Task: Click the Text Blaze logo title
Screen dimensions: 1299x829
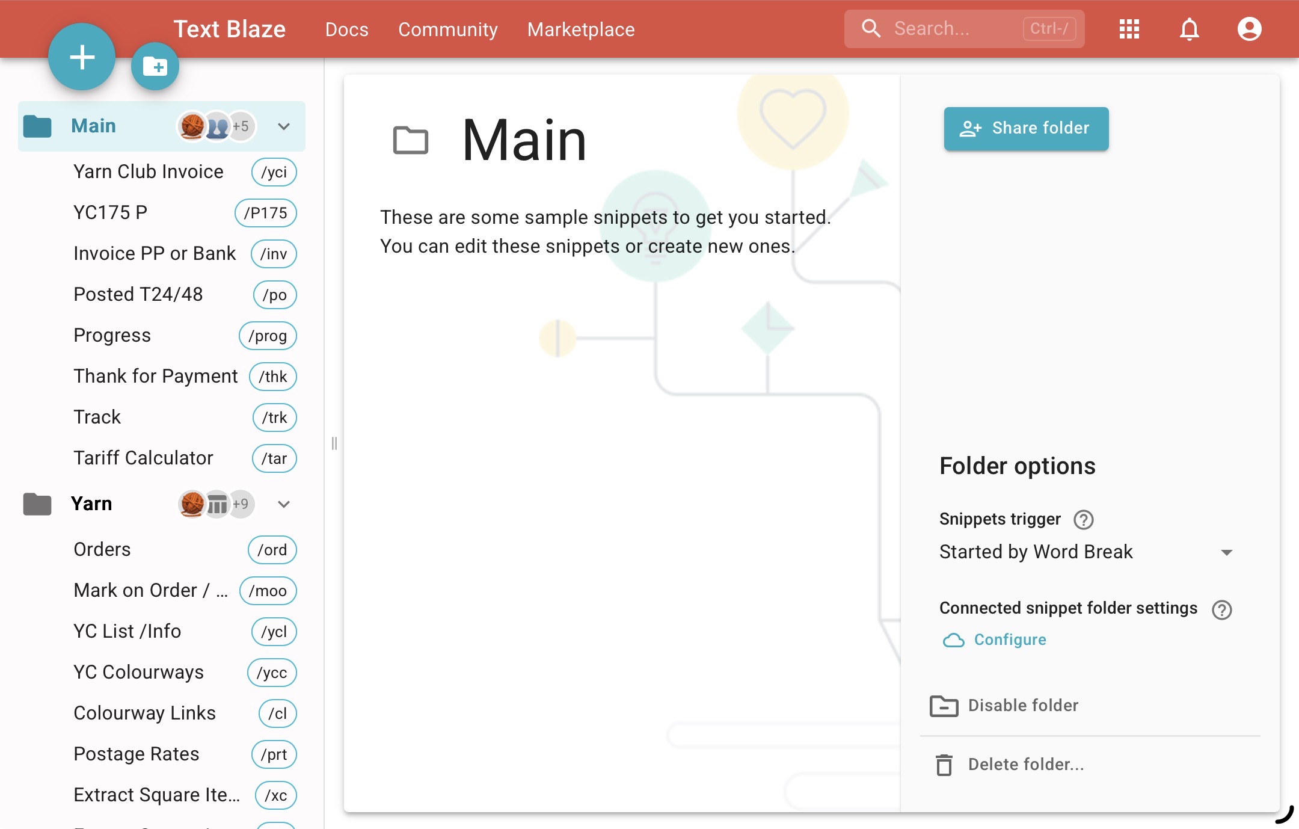Action: coord(230,29)
